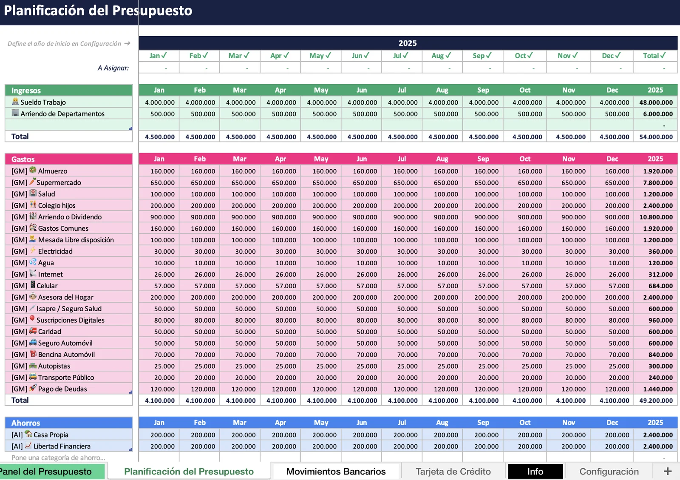Click the Libertad Financiera chart icon

[x=28, y=445]
